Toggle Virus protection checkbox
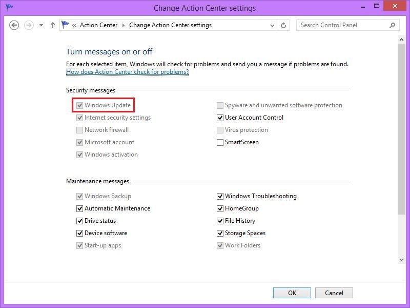The height and width of the screenshot is (308, 410). [x=220, y=130]
